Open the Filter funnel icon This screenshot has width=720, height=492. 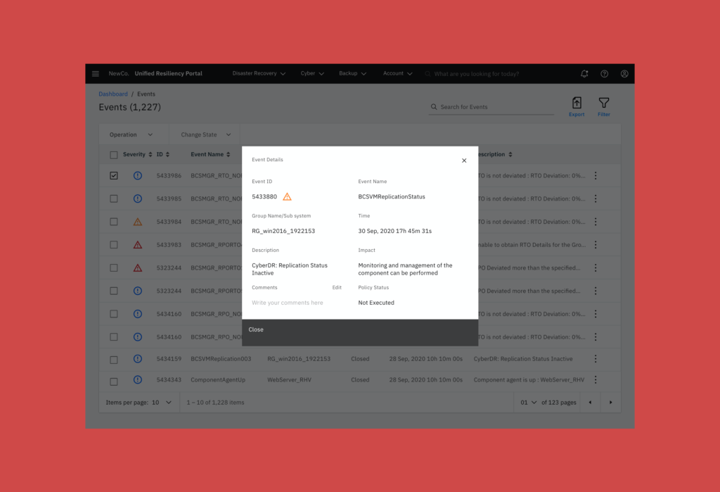click(x=603, y=104)
